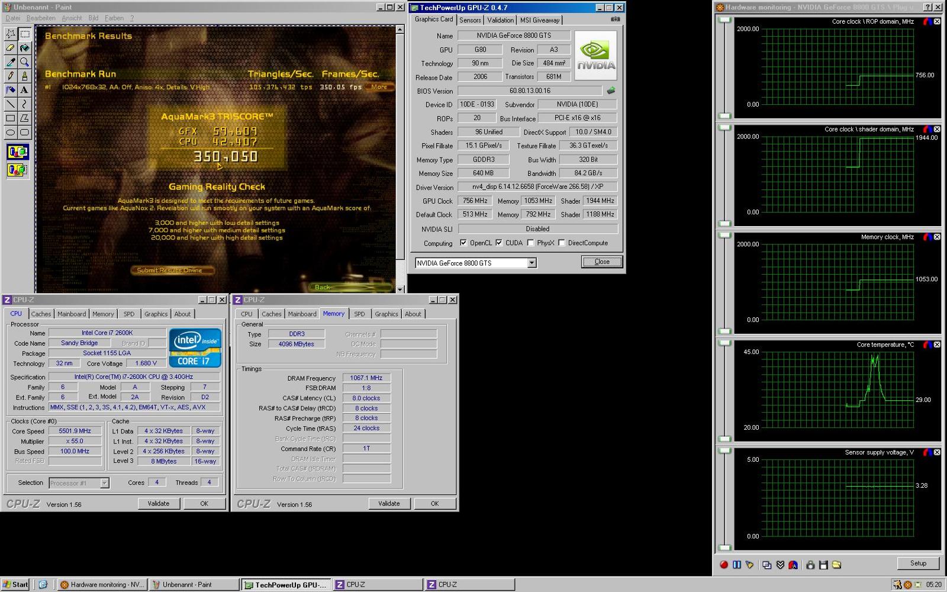This screenshot has width=947, height=592.
Task: Pick the Eraser tool in Paint
Action: (x=11, y=48)
